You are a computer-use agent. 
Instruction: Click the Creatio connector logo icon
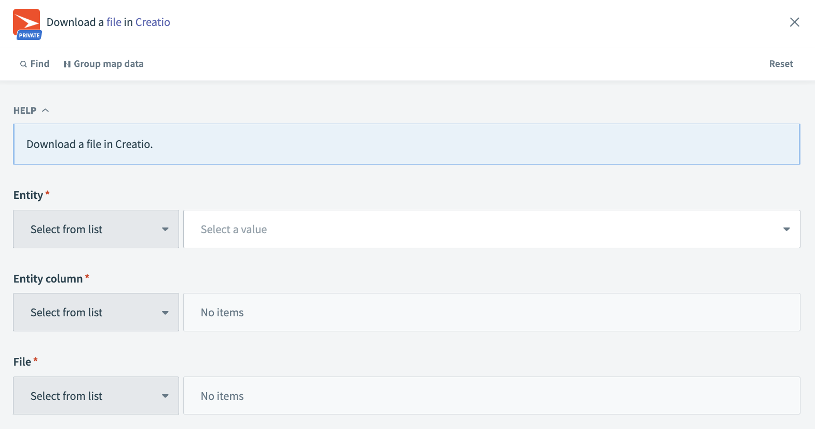pyautogui.click(x=26, y=24)
